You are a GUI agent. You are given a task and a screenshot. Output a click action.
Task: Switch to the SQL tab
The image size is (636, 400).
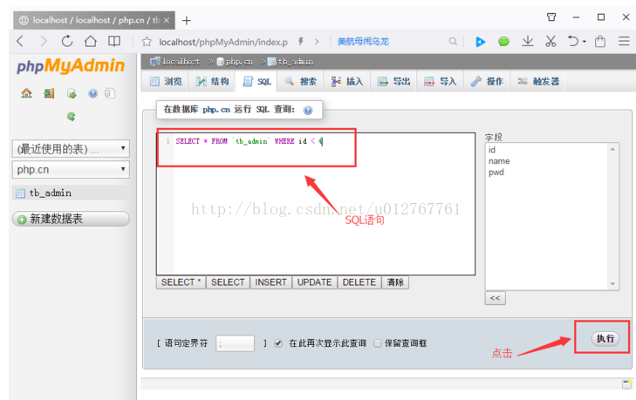click(257, 81)
